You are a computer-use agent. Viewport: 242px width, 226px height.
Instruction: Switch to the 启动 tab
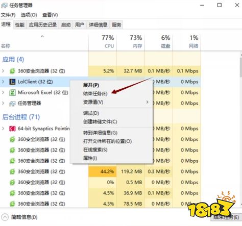[66, 25]
